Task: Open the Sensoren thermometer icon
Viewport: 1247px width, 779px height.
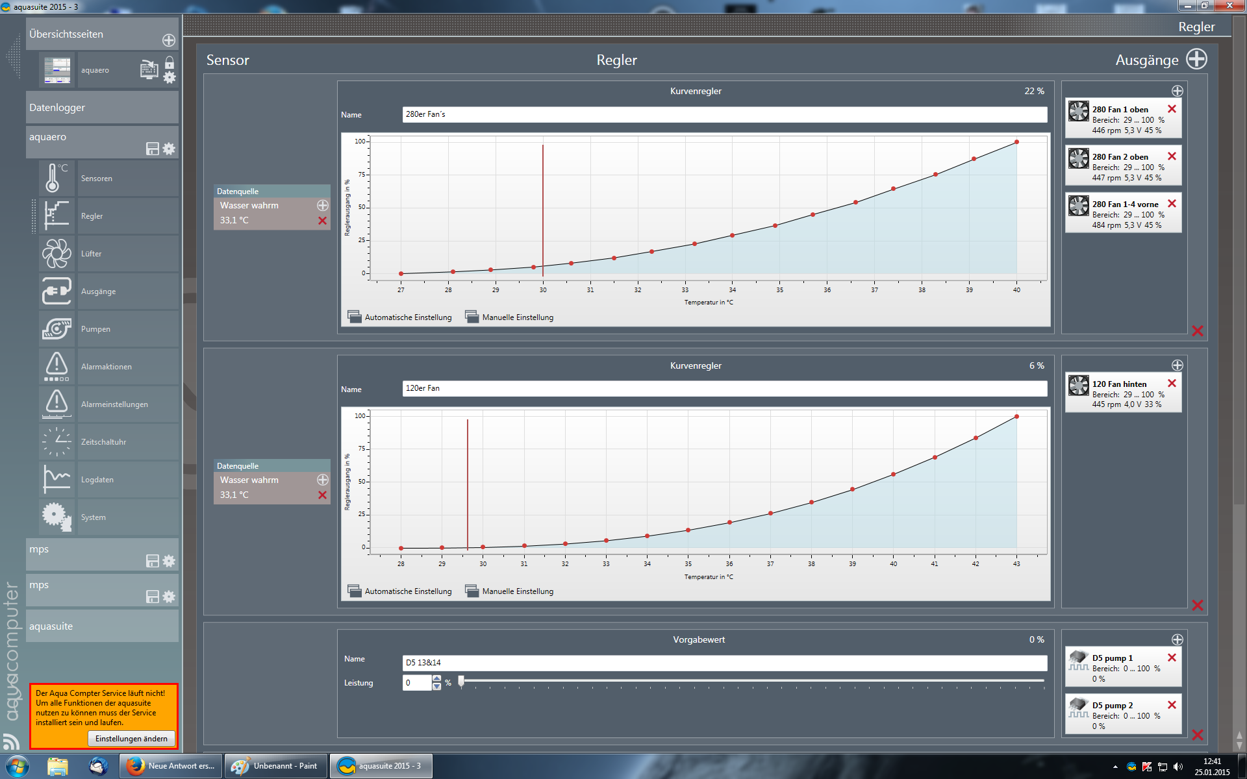Action: pyautogui.click(x=57, y=178)
